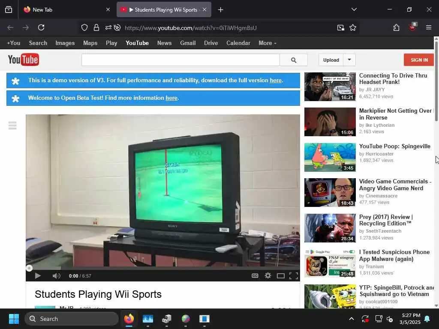
Task: Open Drive in the top bar
Action: pos(211,43)
